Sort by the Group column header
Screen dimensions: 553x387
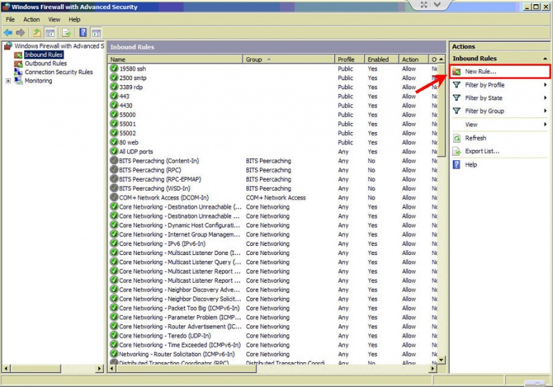[288, 59]
